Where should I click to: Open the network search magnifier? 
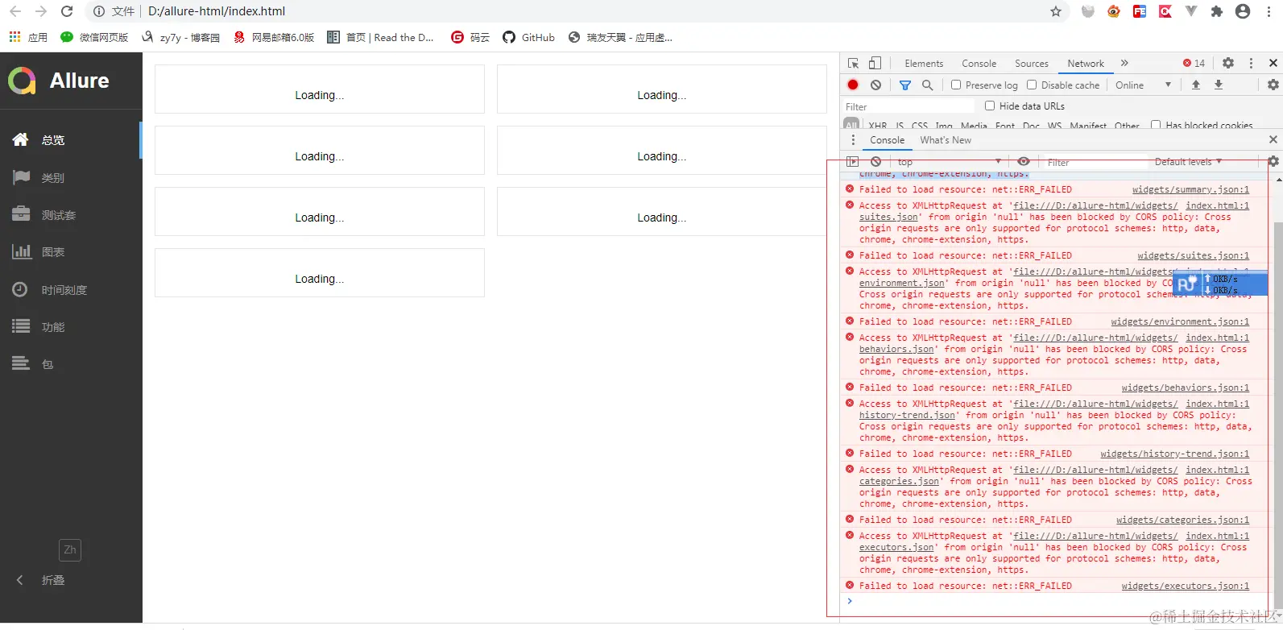[x=928, y=85]
